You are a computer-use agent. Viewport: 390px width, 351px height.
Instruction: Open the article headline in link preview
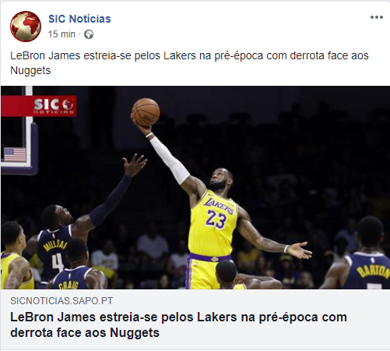point(178,324)
